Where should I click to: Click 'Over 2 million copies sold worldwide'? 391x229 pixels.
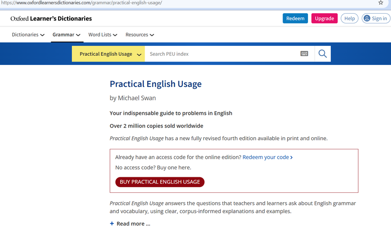[x=156, y=126]
